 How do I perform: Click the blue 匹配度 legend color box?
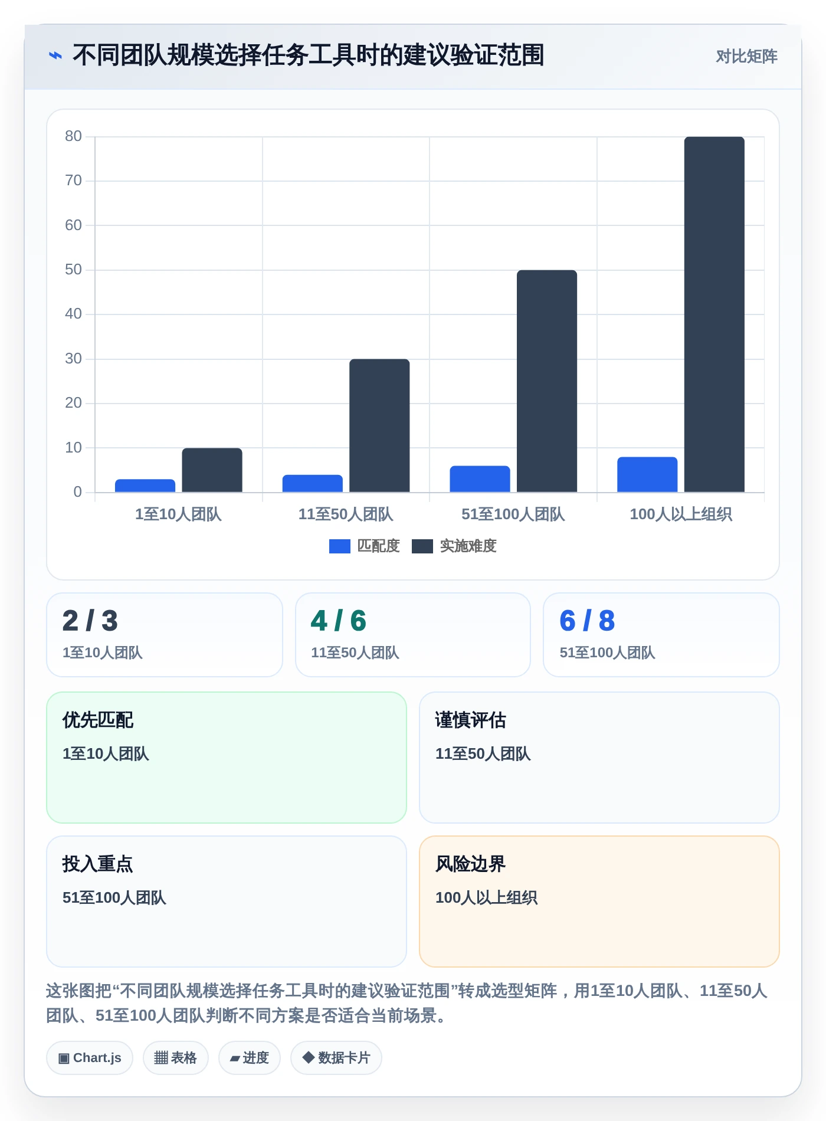click(x=340, y=546)
